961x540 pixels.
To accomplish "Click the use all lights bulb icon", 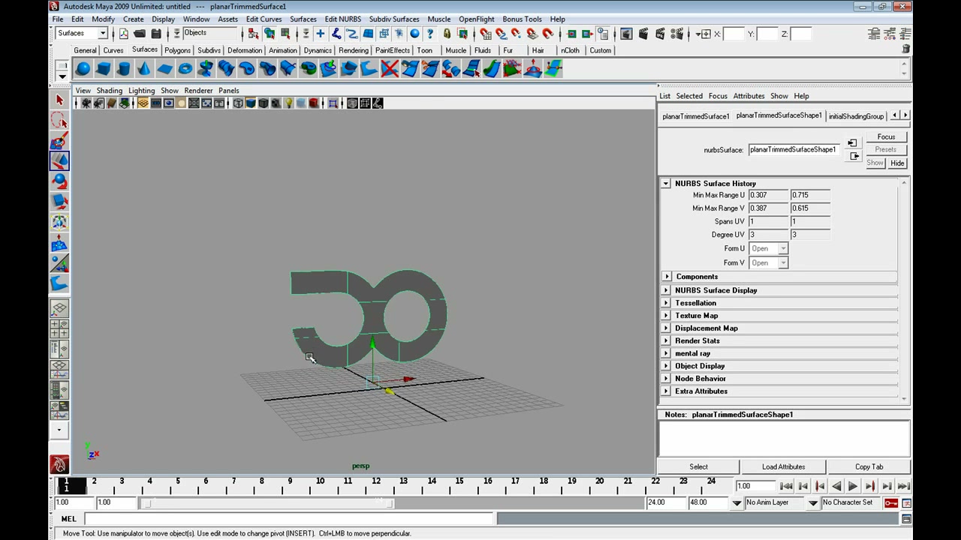I will (288, 103).
